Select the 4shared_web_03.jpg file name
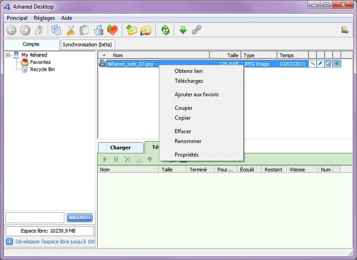Viewport: 357px width, 260px height. point(130,64)
